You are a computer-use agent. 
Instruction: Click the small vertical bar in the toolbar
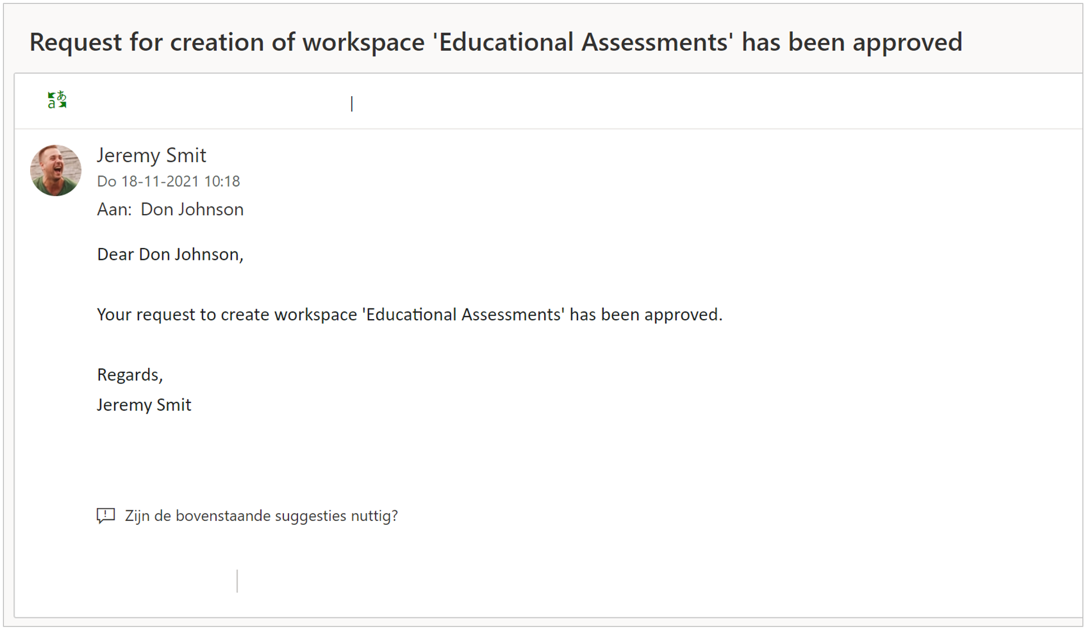[x=352, y=104]
